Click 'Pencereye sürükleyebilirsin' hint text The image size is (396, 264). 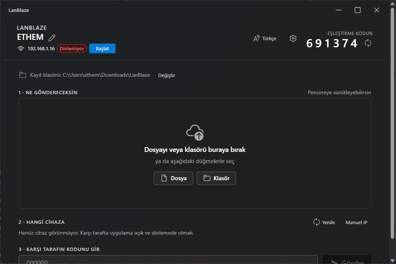tap(339, 93)
